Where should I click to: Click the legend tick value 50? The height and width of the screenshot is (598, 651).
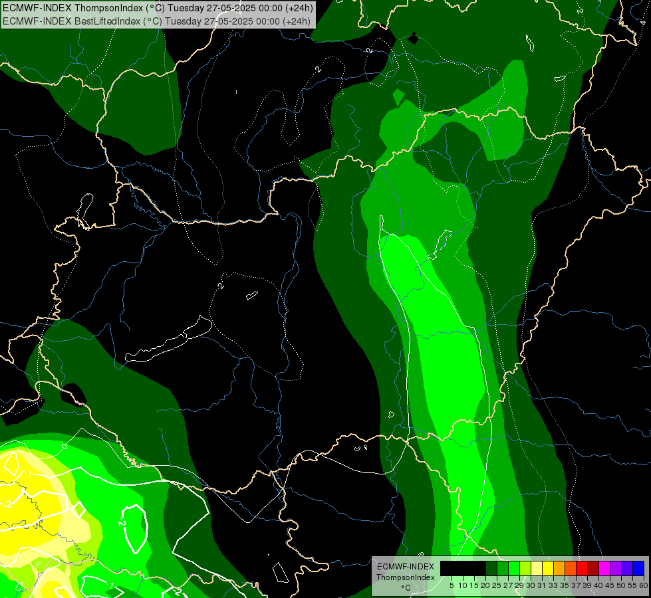[x=621, y=585]
